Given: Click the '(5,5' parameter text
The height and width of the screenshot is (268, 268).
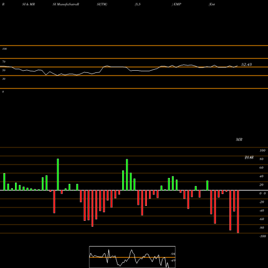Looking at the screenshot, I should pyautogui.click(x=138, y=4).
